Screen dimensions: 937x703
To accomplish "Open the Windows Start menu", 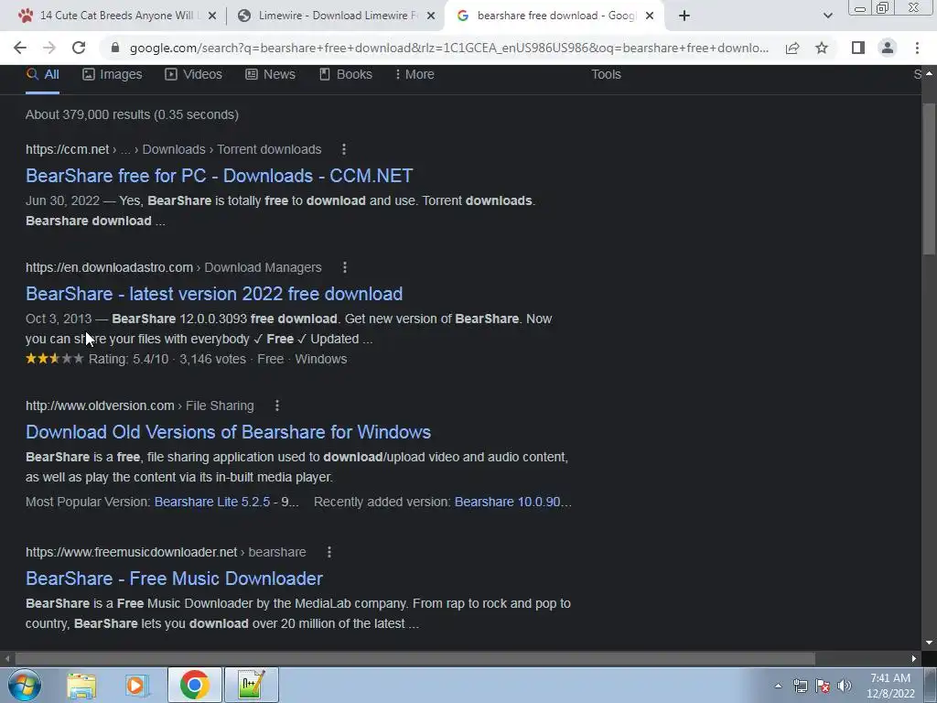I will [x=25, y=685].
